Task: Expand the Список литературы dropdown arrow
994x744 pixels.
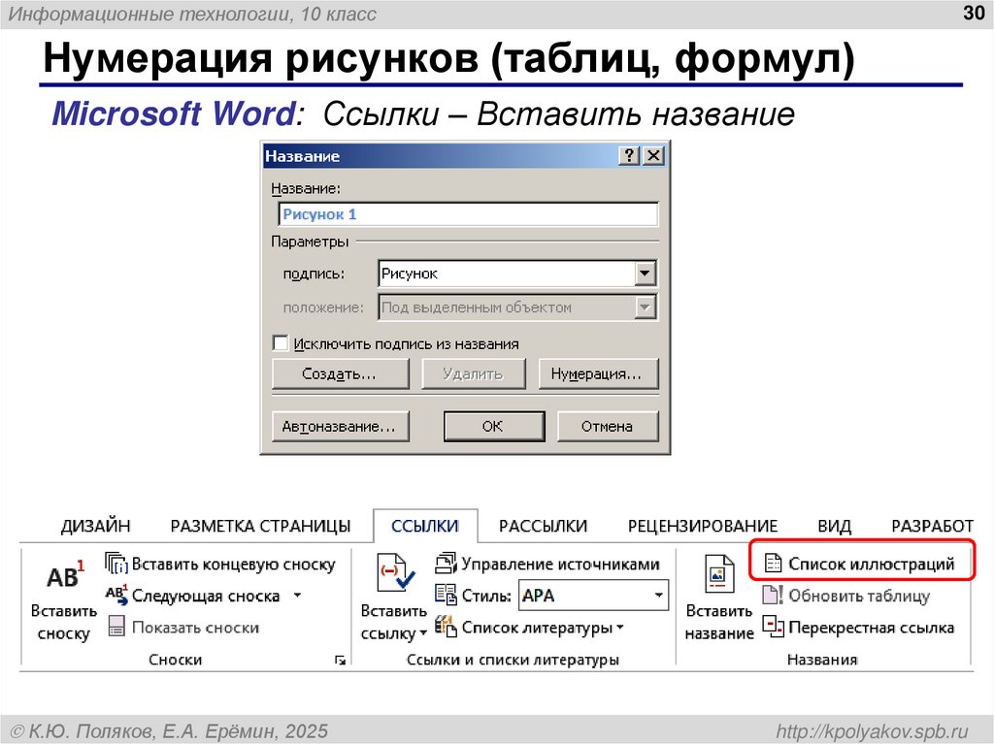Action: (620, 627)
